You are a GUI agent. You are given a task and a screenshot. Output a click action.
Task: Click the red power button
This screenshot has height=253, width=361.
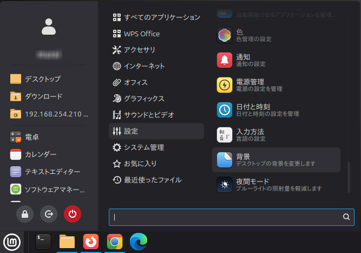tap(72, 215)
